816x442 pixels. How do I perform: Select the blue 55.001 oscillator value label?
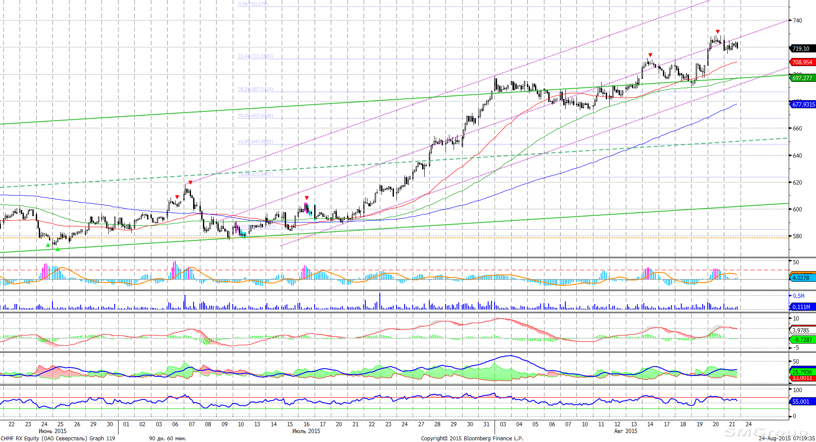pos(802,402)
